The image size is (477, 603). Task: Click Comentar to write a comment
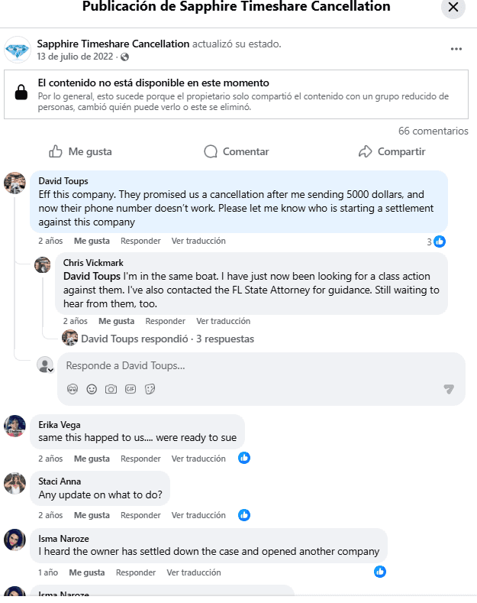click(x=237, y=151)
